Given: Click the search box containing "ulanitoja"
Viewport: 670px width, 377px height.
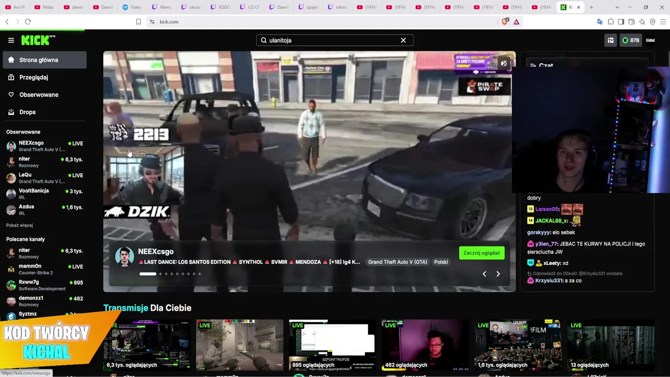Looking at the screenshot, I should coord(334,40).
